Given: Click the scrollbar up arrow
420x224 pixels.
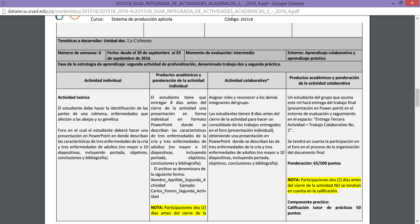Looking at the screenshot, I should coord(417,18).
